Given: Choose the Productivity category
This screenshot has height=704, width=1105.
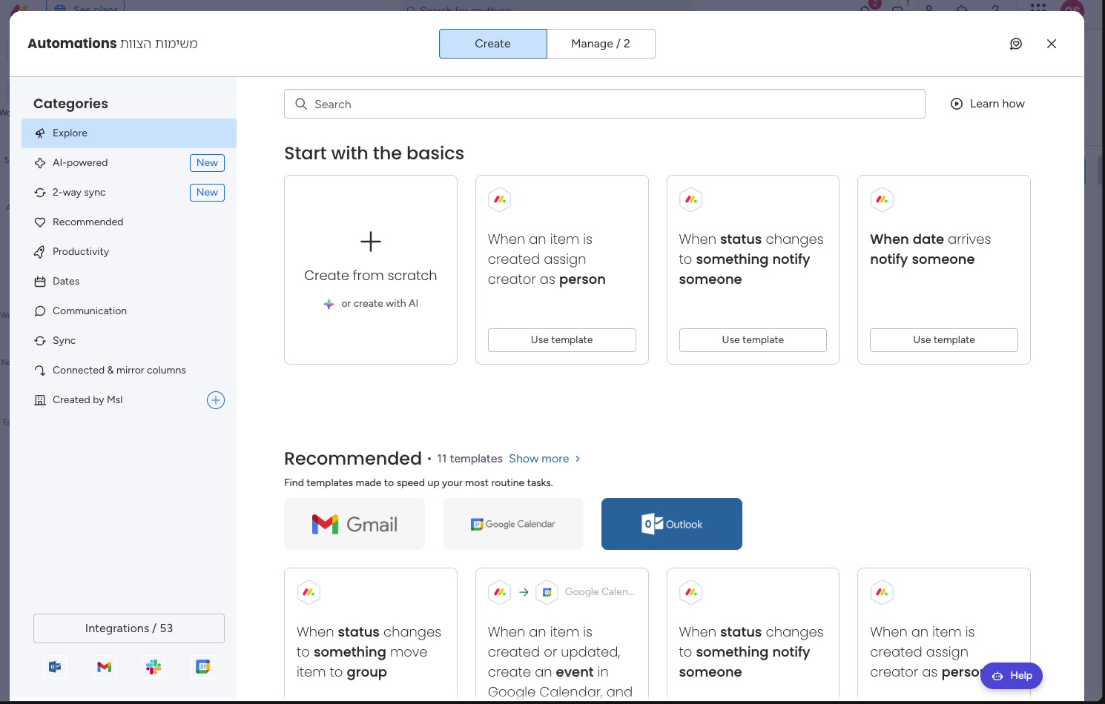Looking at the screenshot, I should click(x=129, y=252).
